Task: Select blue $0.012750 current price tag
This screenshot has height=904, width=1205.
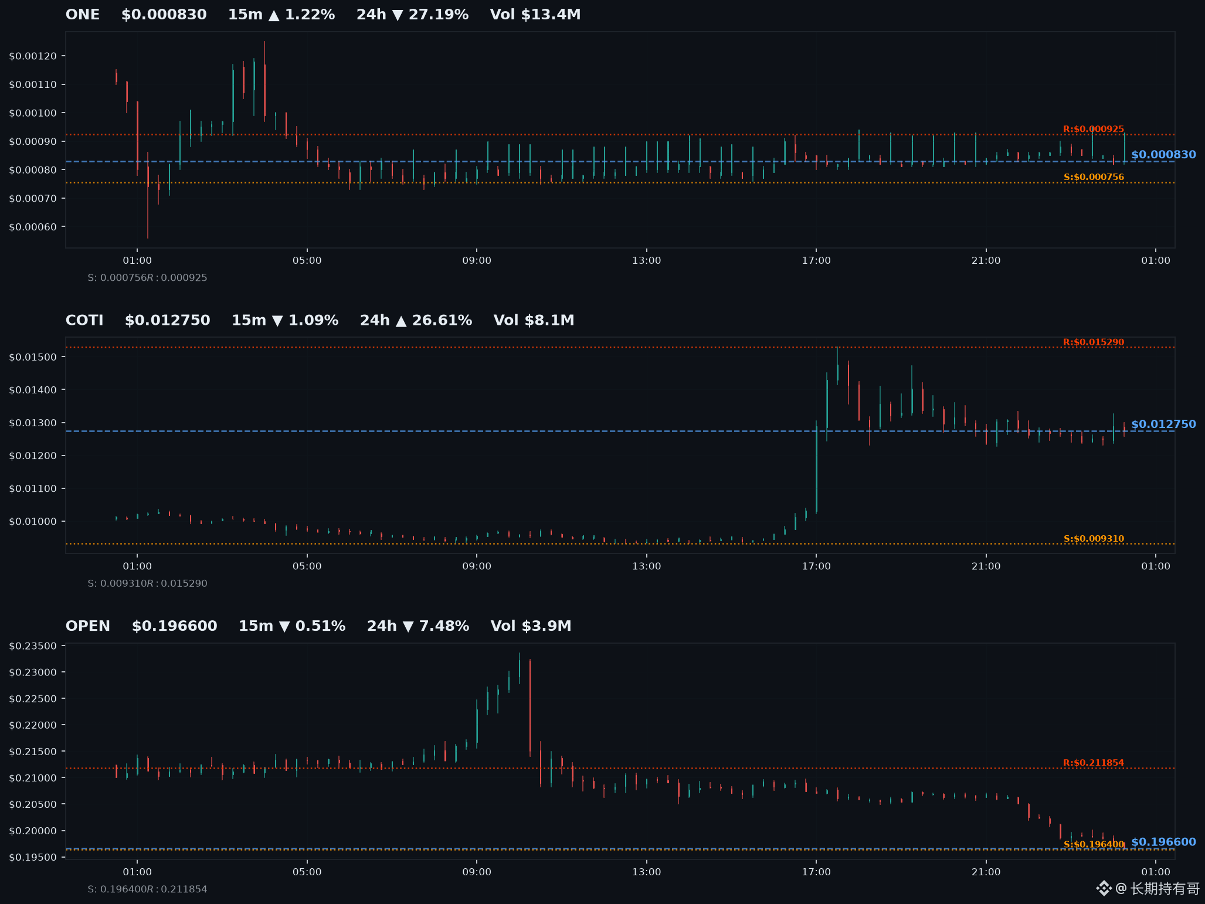Action: click(1163, 424)
